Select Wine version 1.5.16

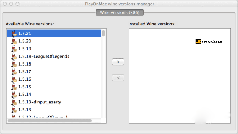click(x=54, y=79)
